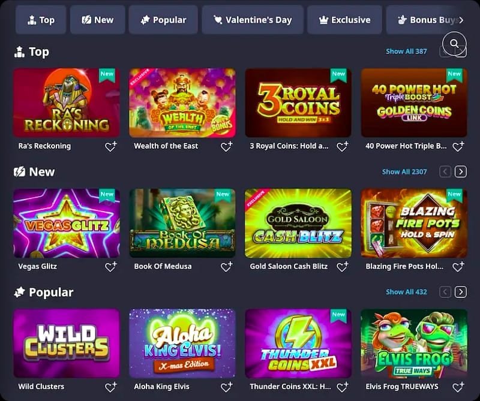Click heart icon for Blazing Fire Pots

tap(458, 267)
